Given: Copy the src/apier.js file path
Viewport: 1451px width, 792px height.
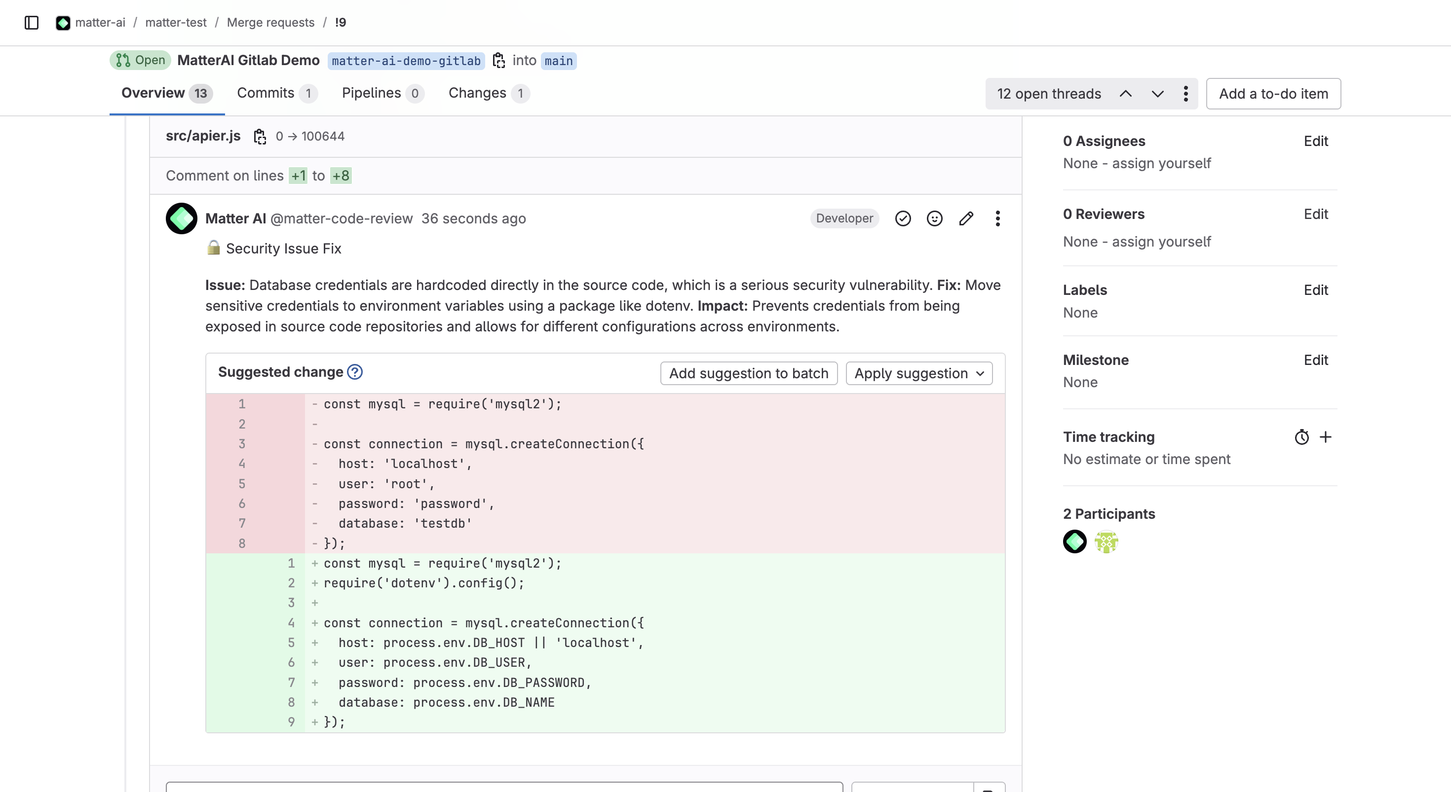Looking at the screenshot, I should pyautogui.click(x=260, y=136).
